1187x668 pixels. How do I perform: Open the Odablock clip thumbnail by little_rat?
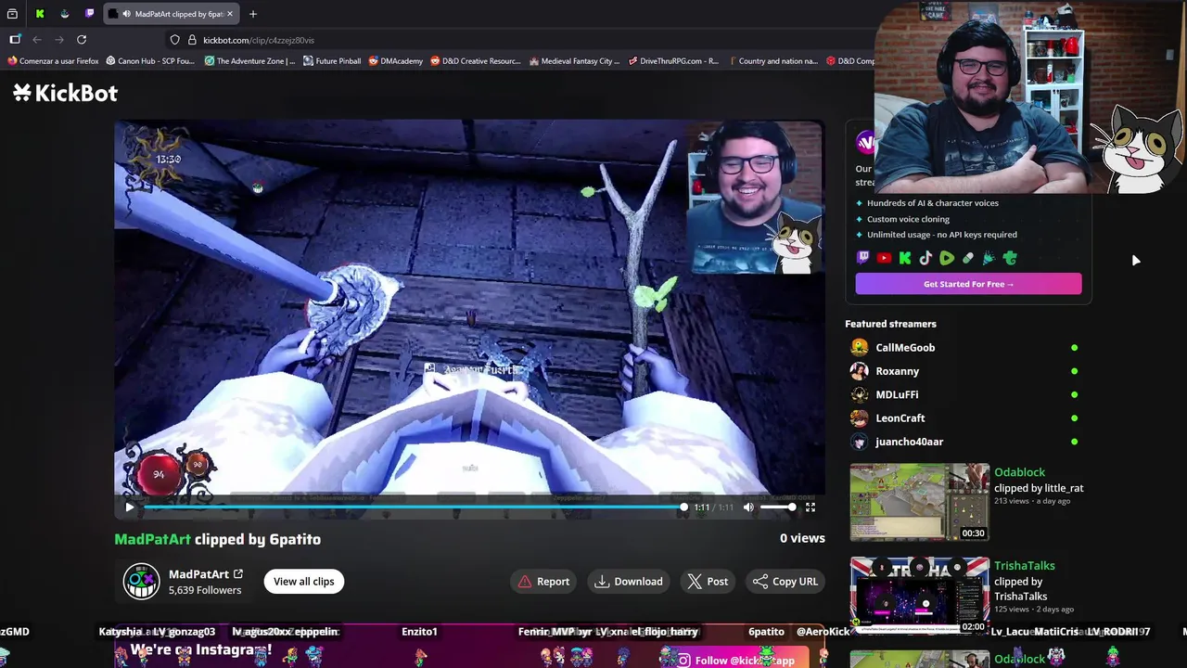tap(920, 502)
